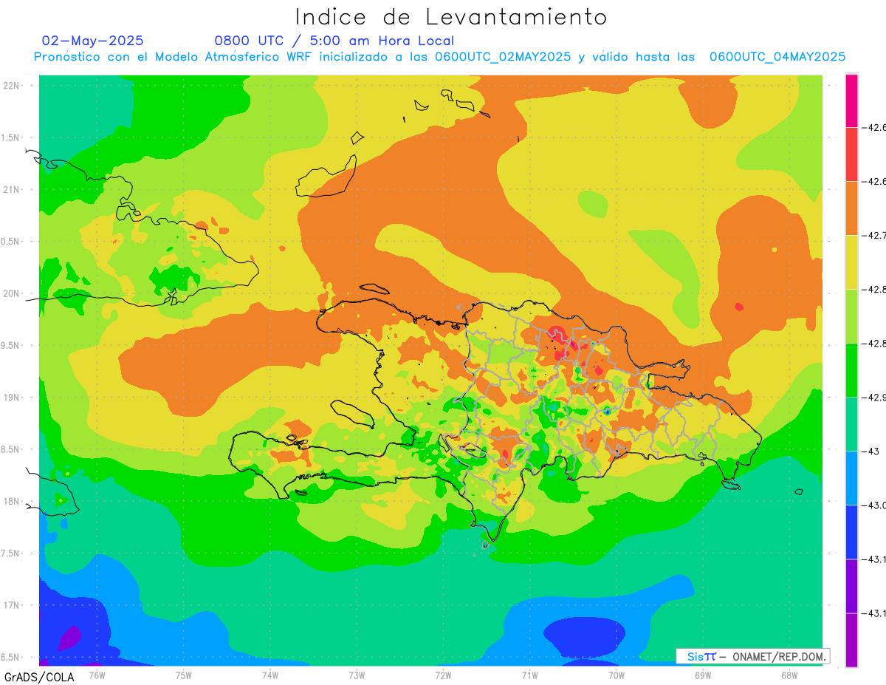Click the legend value '-42.9'
The width and height of the screenshot is (886, 685).
[876, 398]
